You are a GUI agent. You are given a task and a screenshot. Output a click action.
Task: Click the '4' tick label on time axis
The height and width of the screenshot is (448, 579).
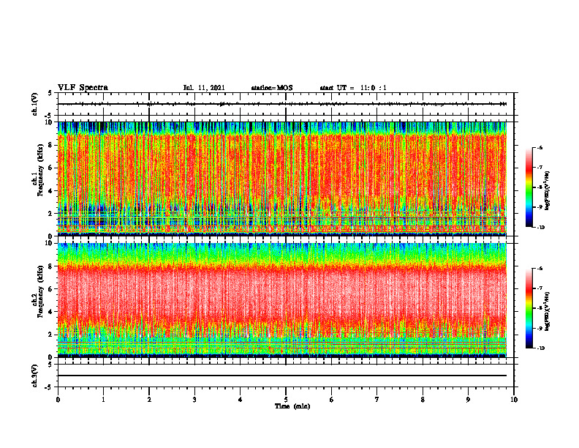(241, 400)
